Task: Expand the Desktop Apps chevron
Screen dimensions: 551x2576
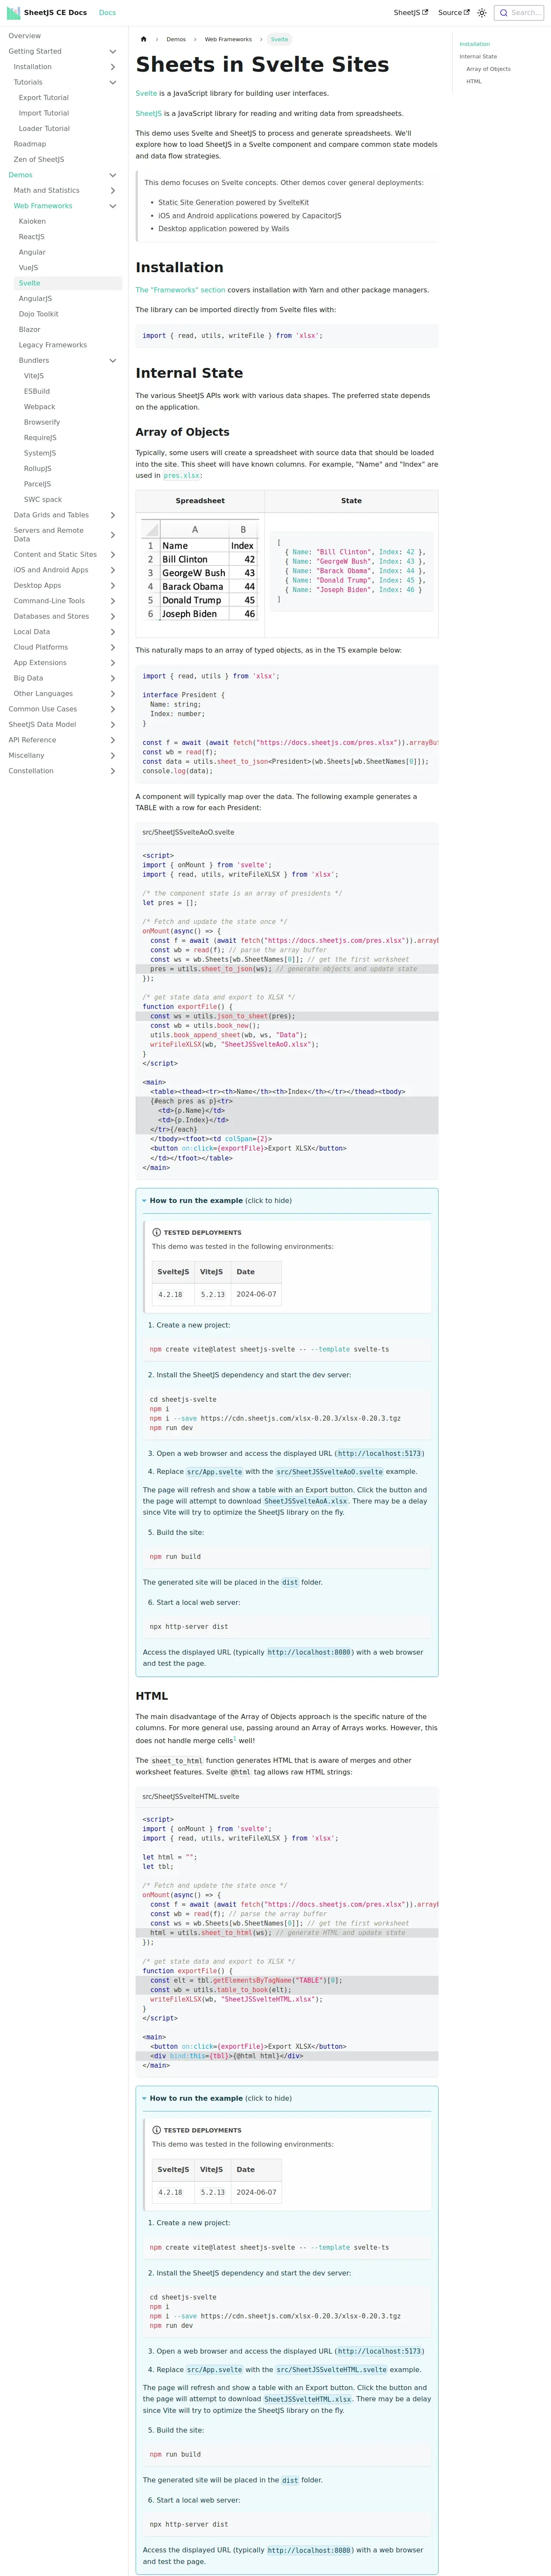Action: [112, 585]
